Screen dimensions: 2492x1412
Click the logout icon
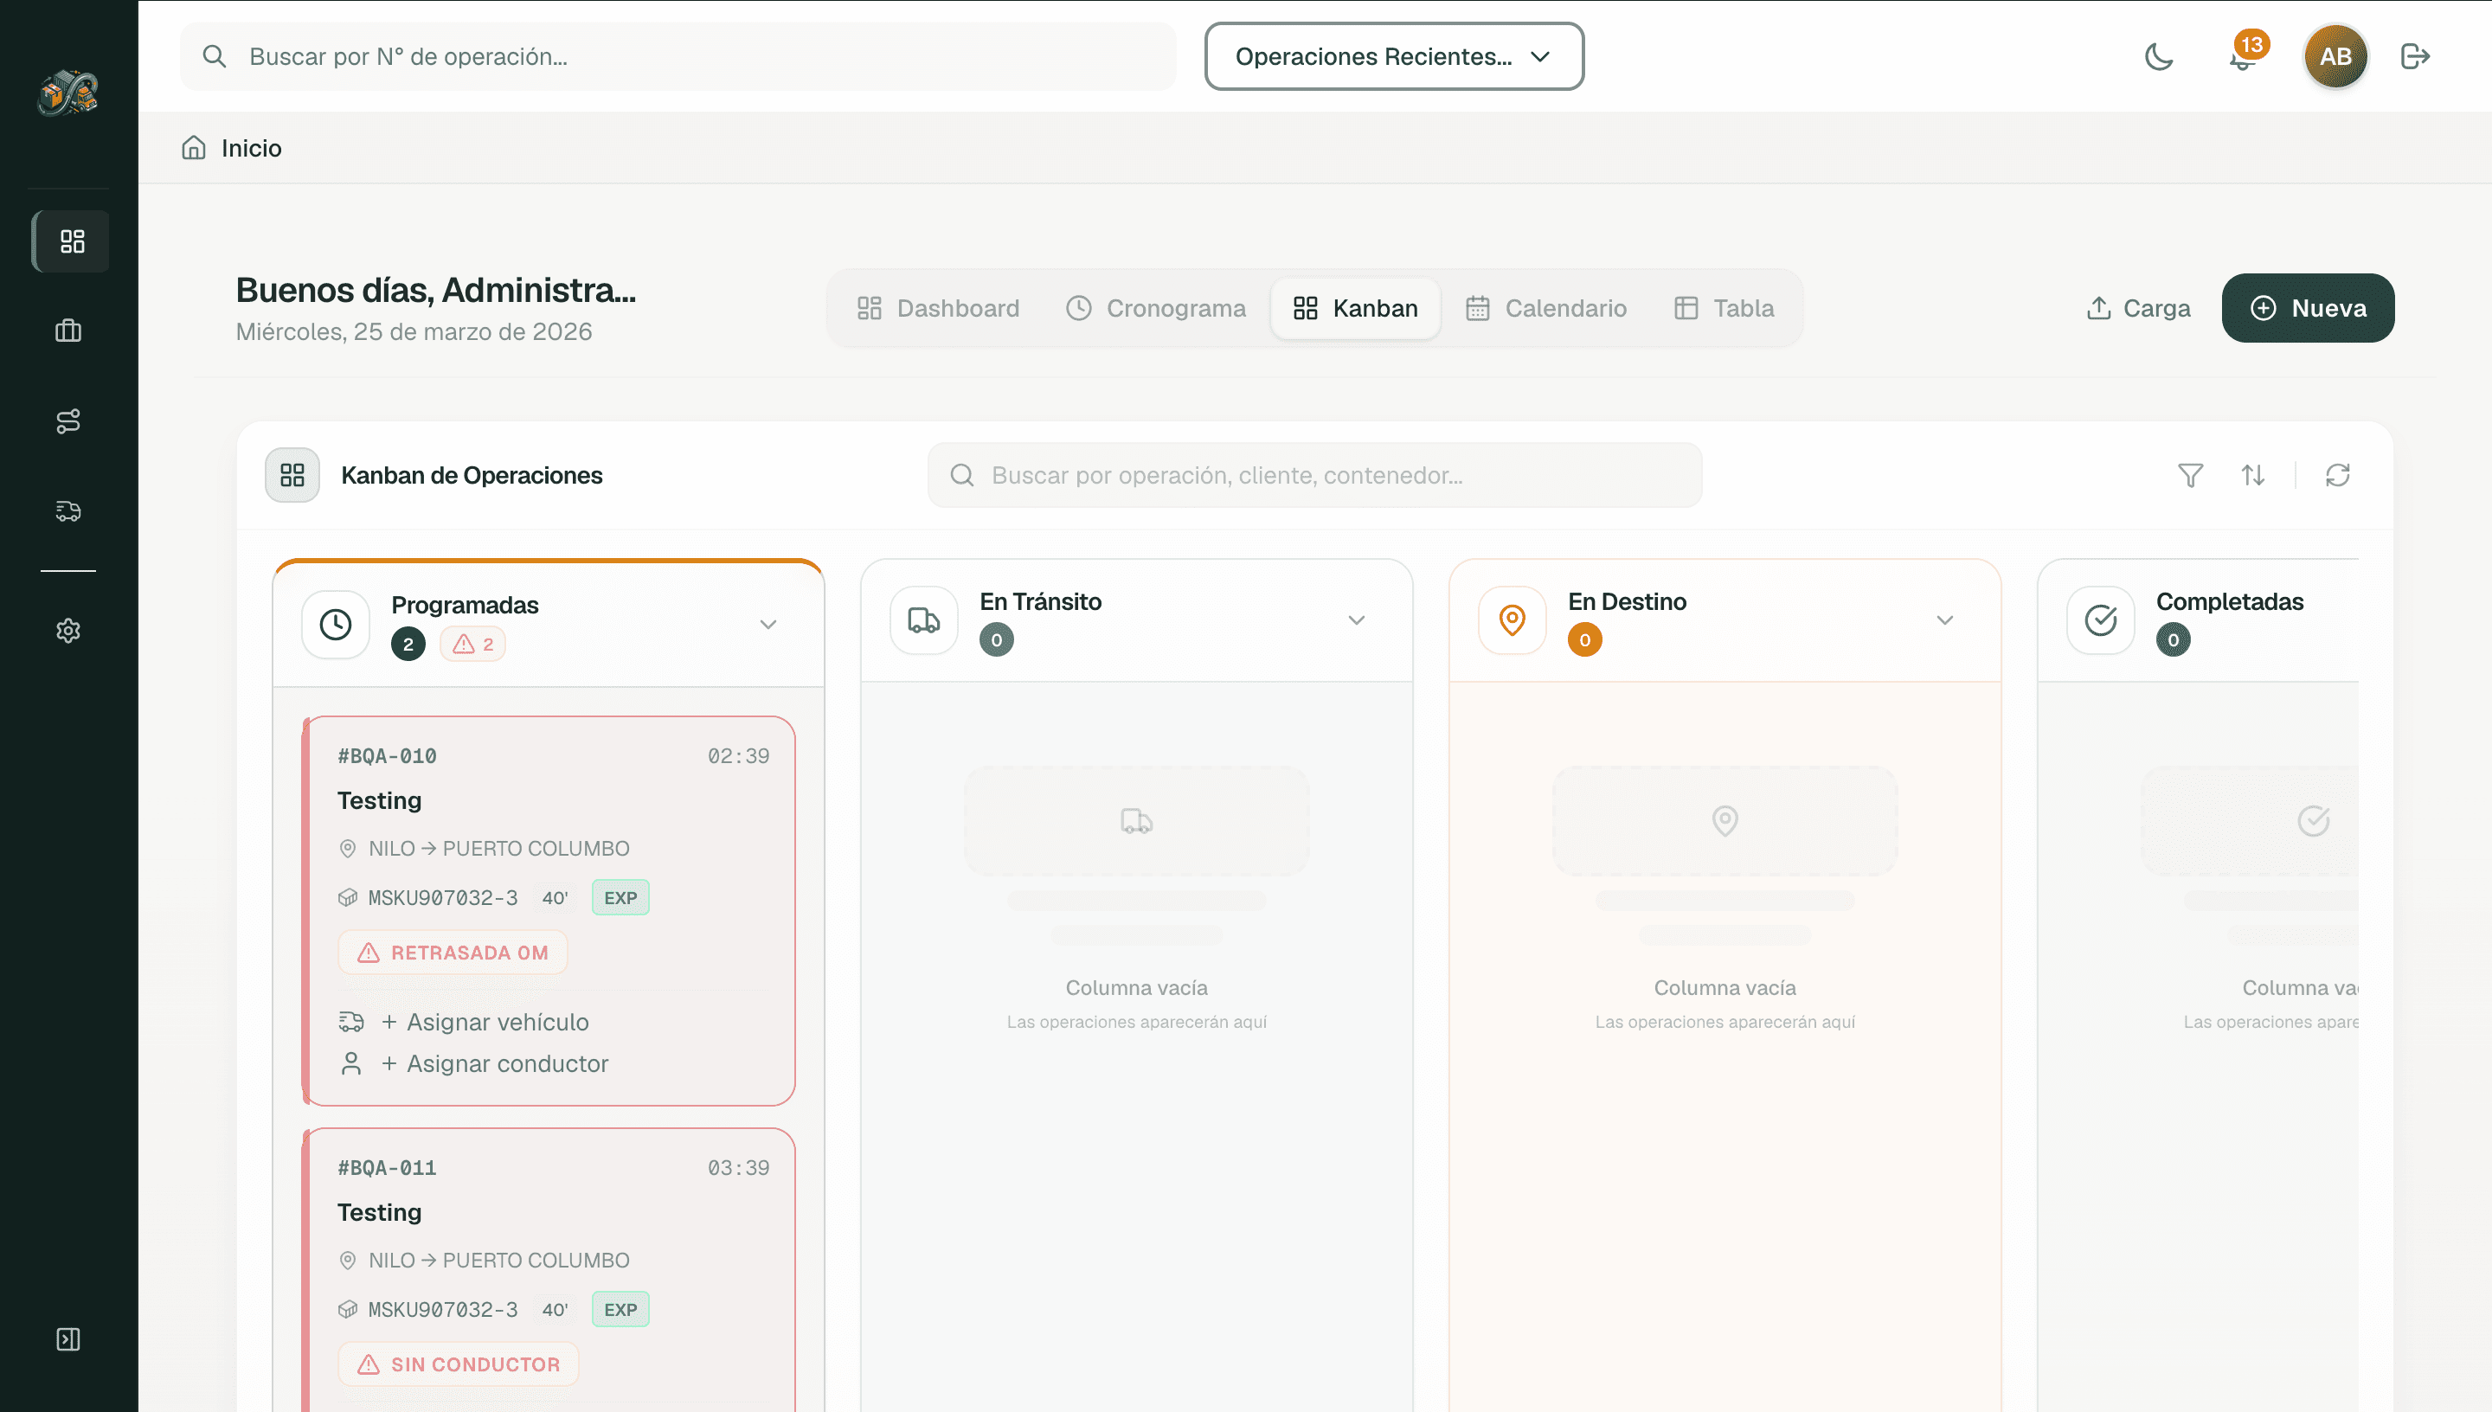click(2415, 56)
